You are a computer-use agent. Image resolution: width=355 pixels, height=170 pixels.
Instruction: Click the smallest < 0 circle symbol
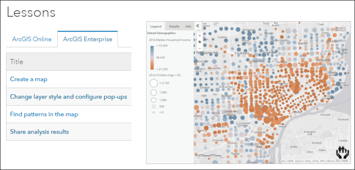coord(153,112)
